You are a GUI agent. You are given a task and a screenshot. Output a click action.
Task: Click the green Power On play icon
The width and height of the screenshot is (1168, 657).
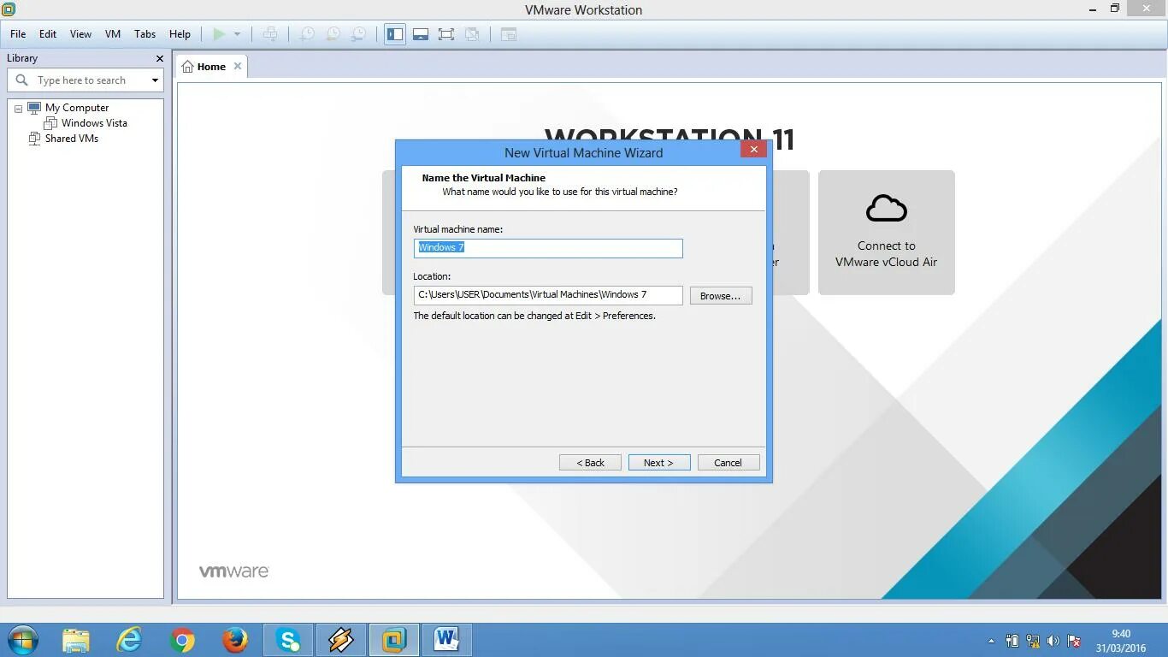(220, 34)
